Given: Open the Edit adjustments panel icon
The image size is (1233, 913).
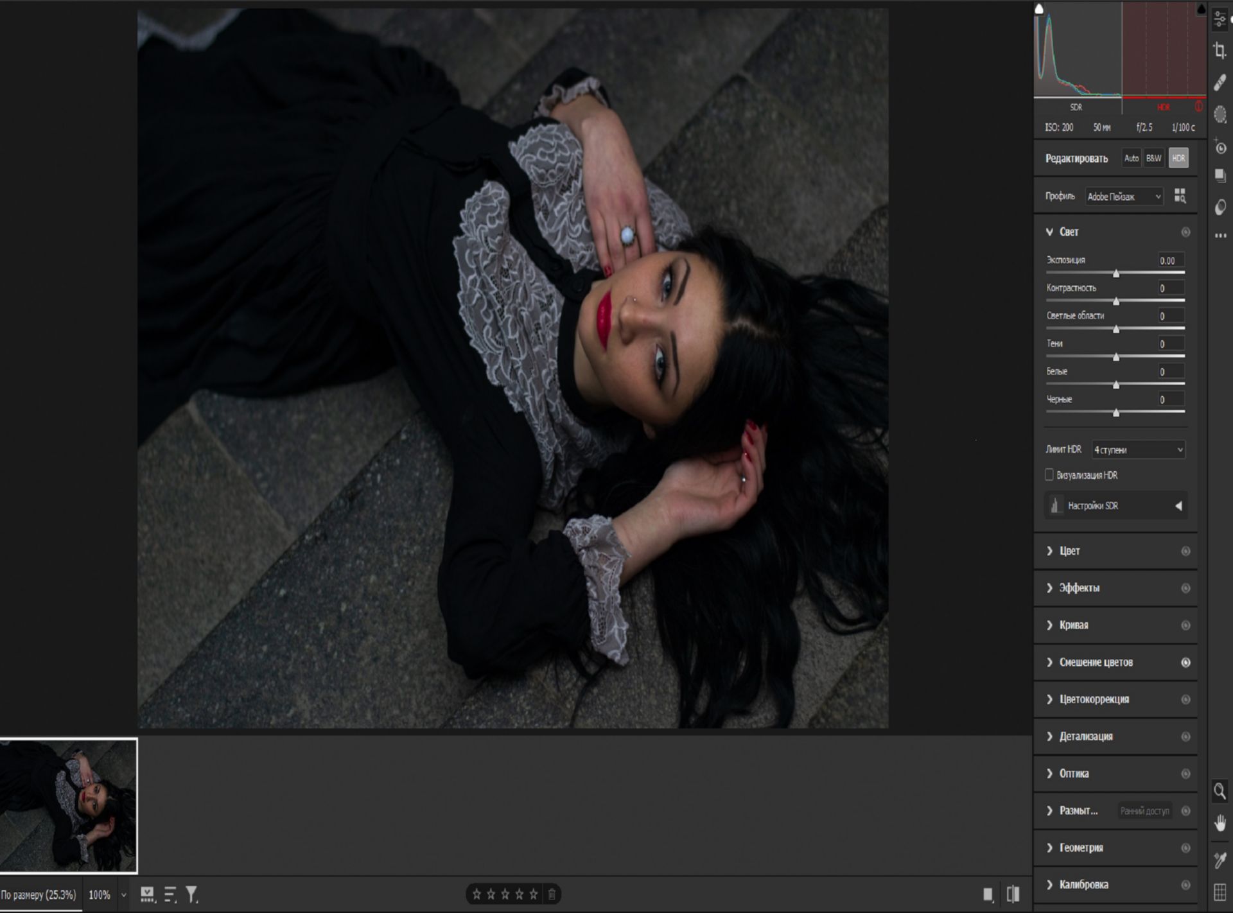Looking at the screenshot, I should coord(1220,19).
